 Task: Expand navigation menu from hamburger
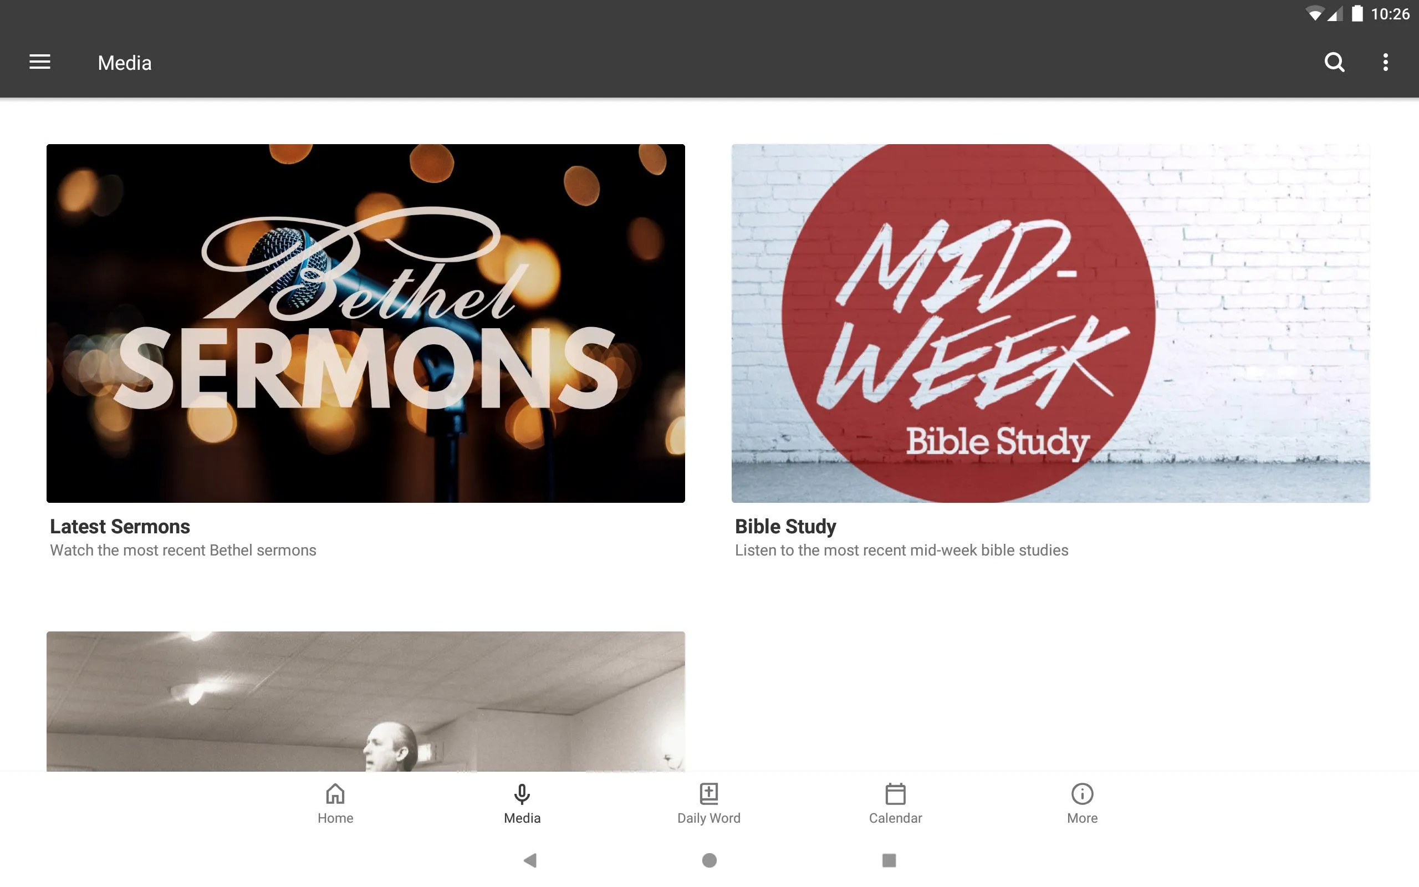pyautogui.click(x=40, y=62)
